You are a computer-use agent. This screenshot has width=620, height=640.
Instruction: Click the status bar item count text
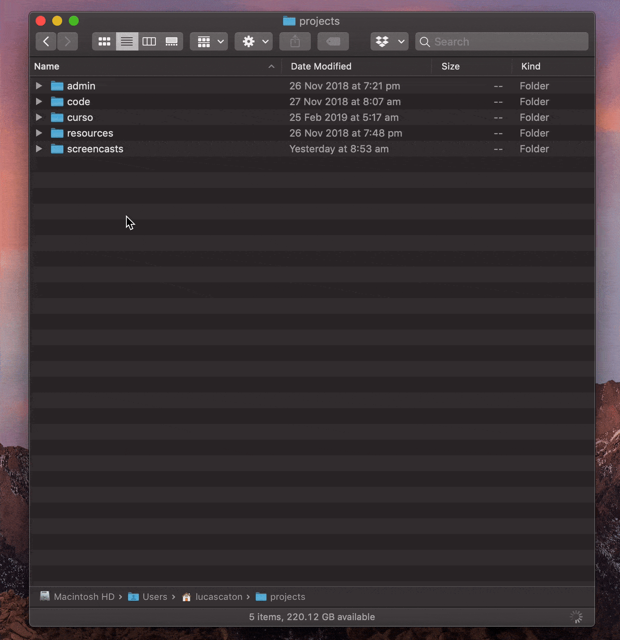(312, 617)
